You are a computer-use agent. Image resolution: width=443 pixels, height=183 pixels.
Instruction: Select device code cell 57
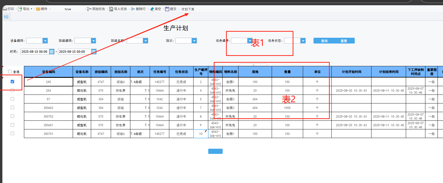click(x=48, y=99)
